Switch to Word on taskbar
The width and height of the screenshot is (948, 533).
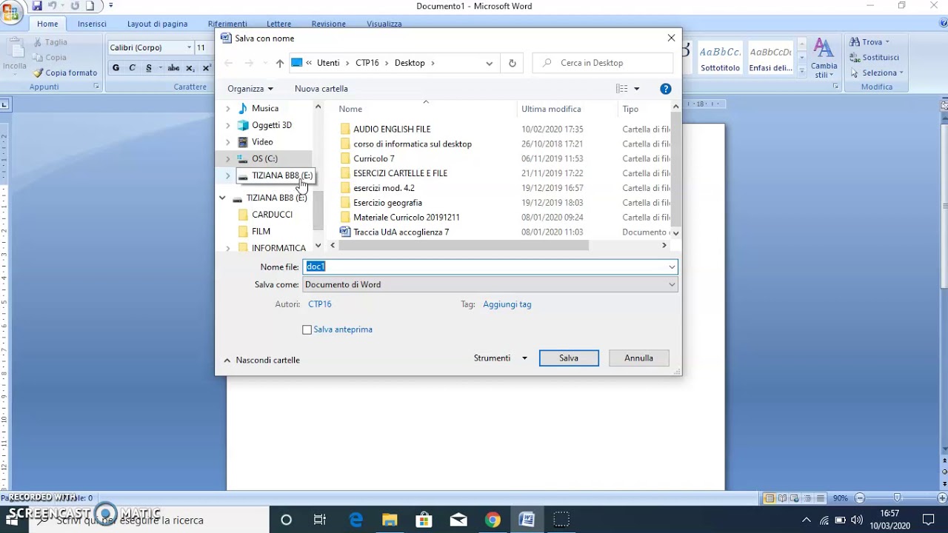coord(527,520)
